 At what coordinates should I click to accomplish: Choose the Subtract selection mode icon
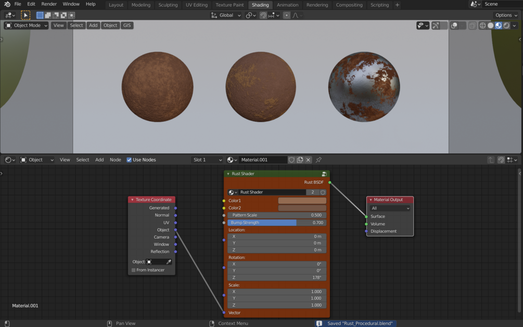point(56,15)
